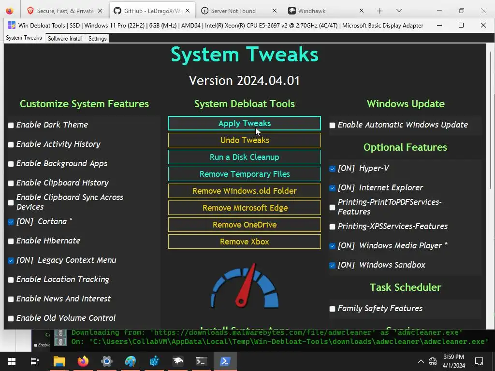Viewport: 495px width, 371px height.
Task: Close the Server Not Found tab
Action: tap(275, 11)
